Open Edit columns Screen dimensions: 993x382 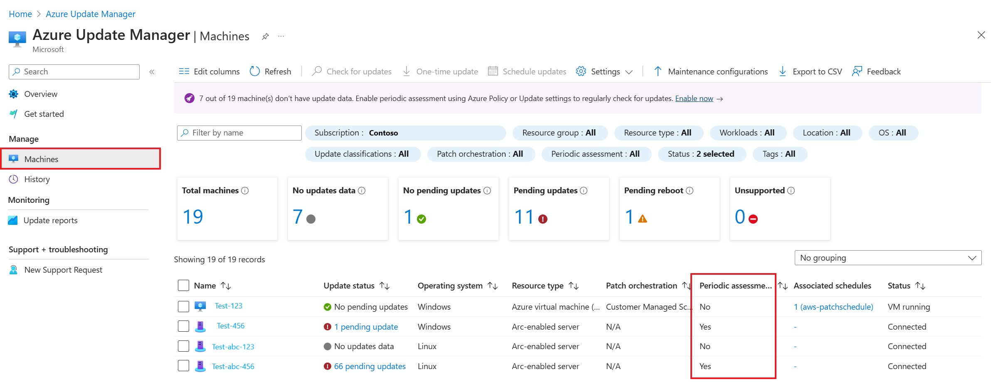(209, 71)
